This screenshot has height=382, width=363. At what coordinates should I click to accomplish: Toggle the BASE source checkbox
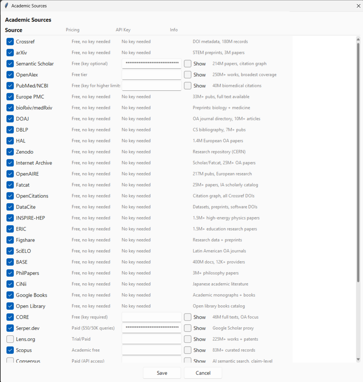10,262
